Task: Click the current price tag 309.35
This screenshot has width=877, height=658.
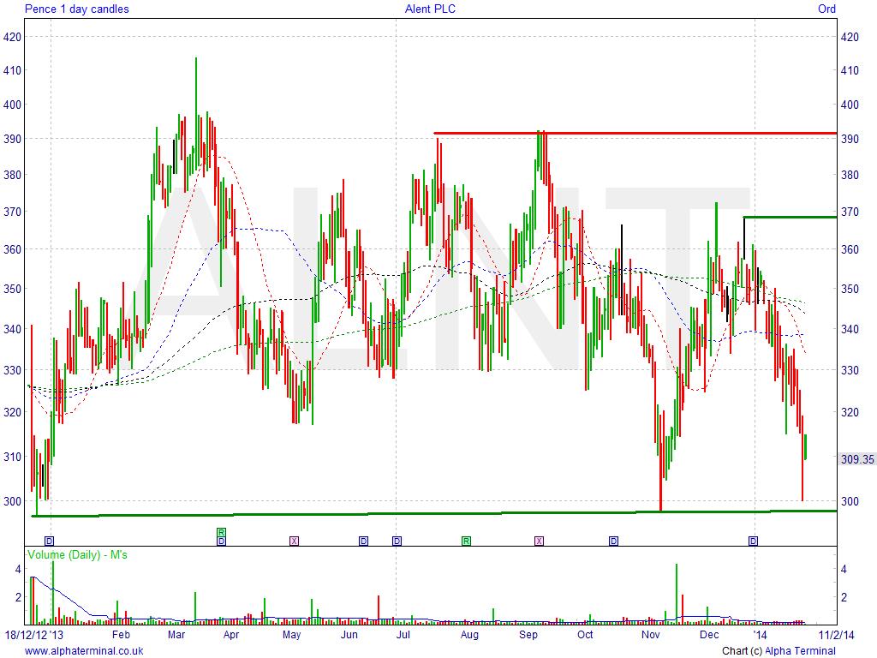Action: click(856, 459)
